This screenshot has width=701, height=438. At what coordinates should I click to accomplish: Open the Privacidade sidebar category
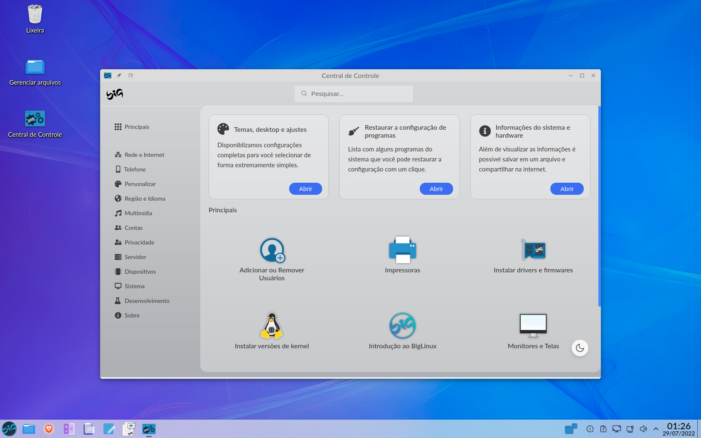(x=134, y=242)
